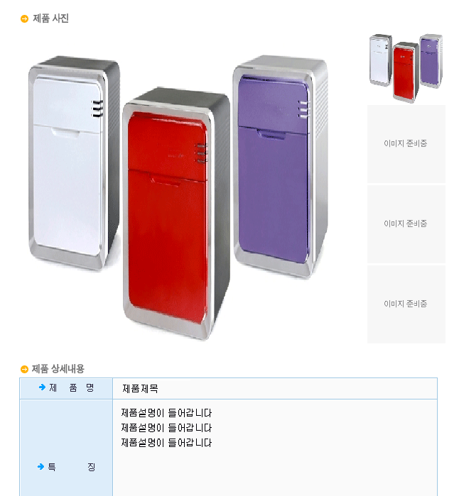Screen dimensions: 459x496
Task: Select the 제품명 label cell
Action: 66,388
